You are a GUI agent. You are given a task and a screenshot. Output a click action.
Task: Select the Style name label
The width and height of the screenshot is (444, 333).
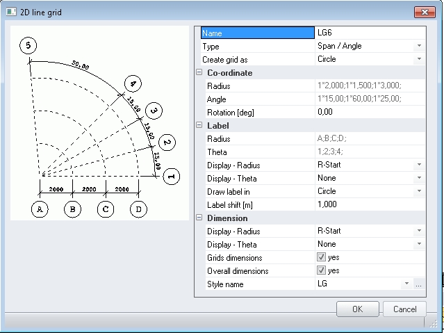pos(225,284)
